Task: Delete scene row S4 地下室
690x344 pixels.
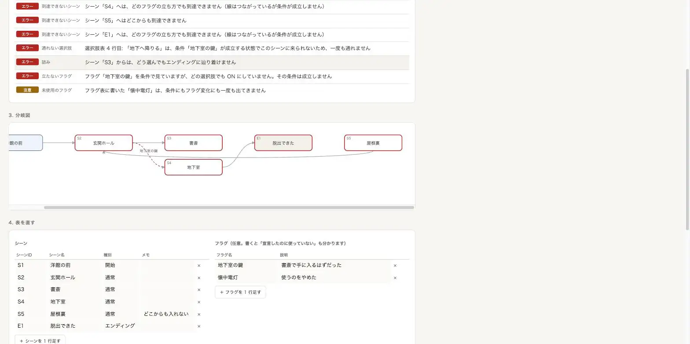Action: coord(199,302)
